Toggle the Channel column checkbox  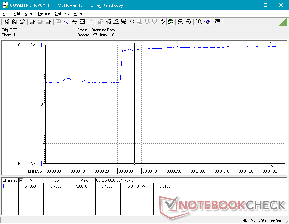(21, 180)
